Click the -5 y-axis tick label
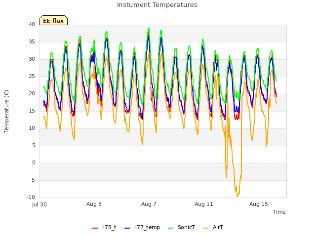 (x=33, y=180)
